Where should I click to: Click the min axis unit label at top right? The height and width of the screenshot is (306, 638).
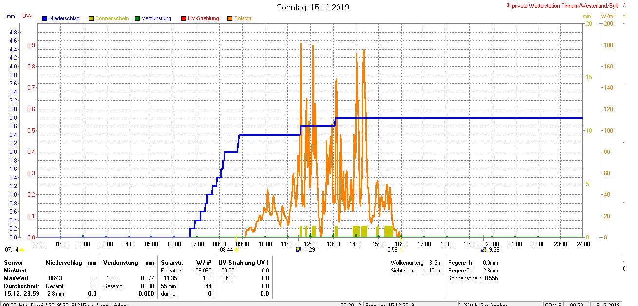coord(587,16)
